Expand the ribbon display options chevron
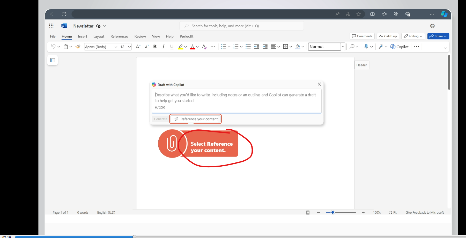Image resolution: width=466 pixels, height=238 pixels. [x=445, y=48]
